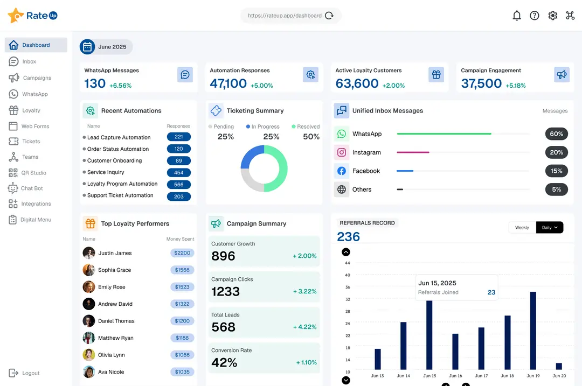The image size is (582, 386).
Task: Select the Daily tab in Referrals Record
Action: point(546,227)
